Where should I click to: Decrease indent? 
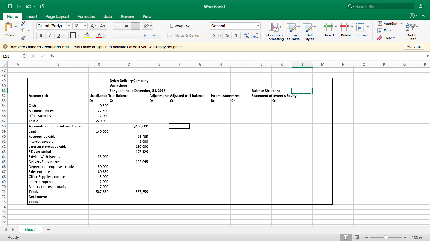147,35
